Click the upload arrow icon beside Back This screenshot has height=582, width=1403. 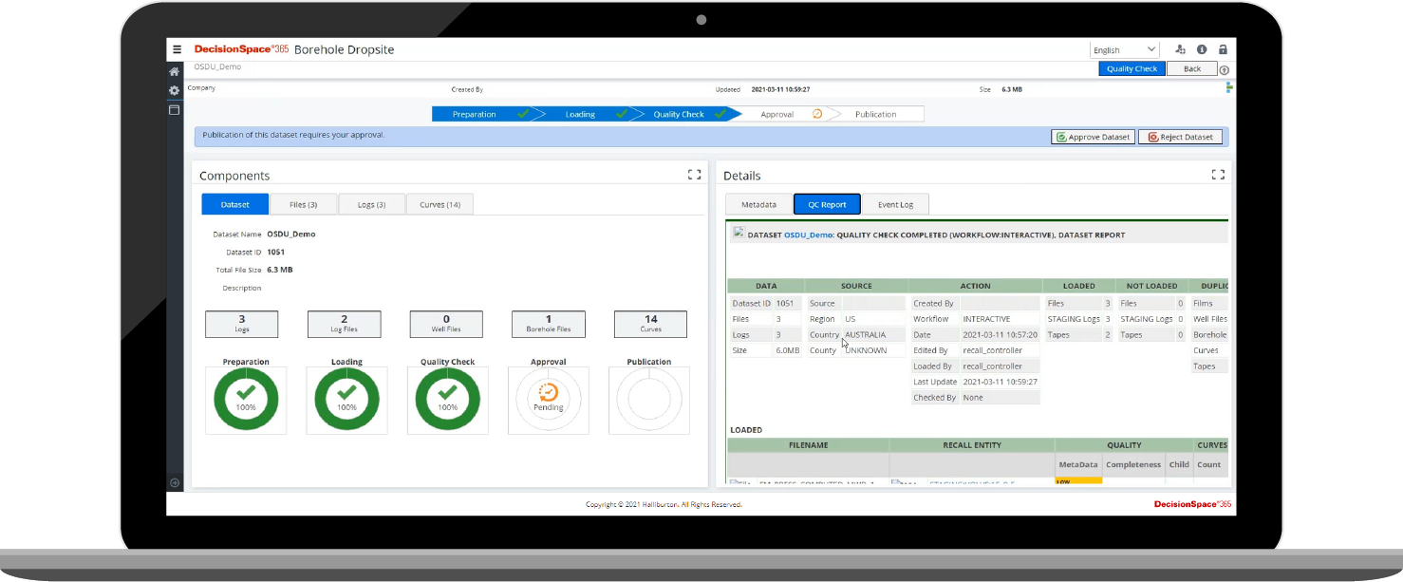pyautogui.click(x=1225, y=70)
